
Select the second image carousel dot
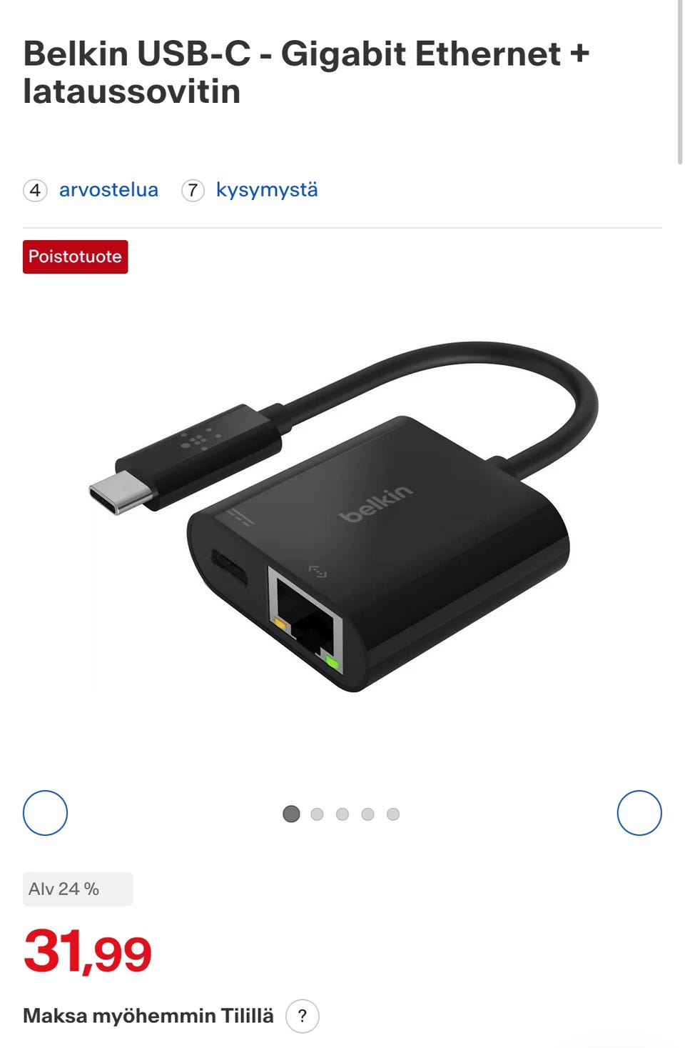(x=318, y=814)
